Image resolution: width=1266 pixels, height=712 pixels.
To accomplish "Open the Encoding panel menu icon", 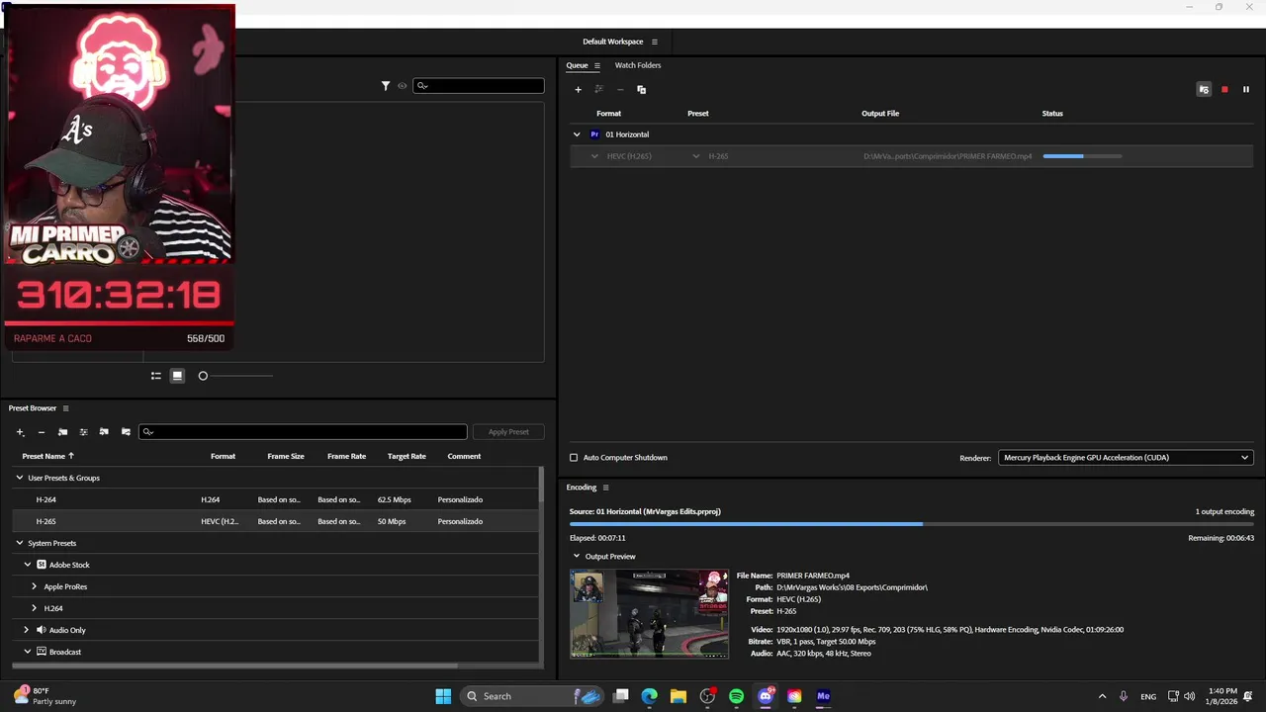I will [605, 488].
